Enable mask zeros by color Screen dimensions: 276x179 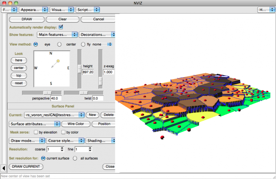[63, 132]
